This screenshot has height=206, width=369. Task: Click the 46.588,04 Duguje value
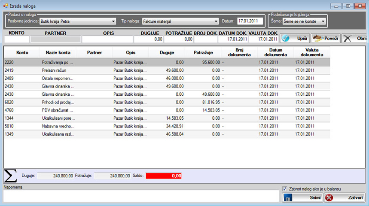pos(175,134)
